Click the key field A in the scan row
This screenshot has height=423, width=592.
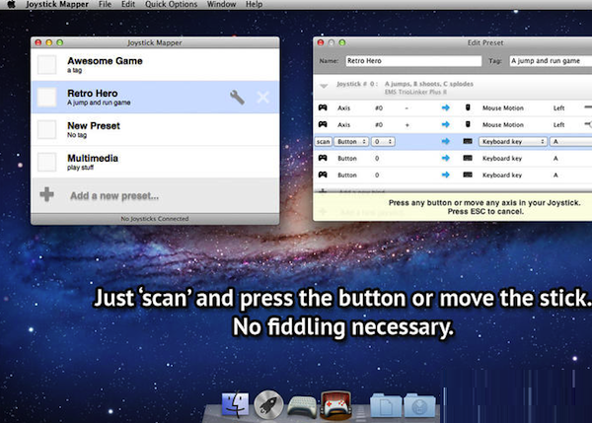(x=571, y=142)
